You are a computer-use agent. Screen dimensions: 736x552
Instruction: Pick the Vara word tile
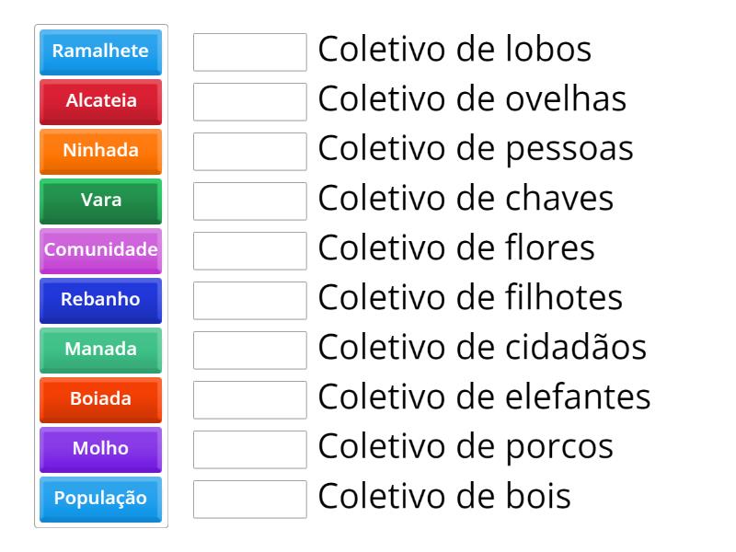pyautogui.click(x=99, y=201)
